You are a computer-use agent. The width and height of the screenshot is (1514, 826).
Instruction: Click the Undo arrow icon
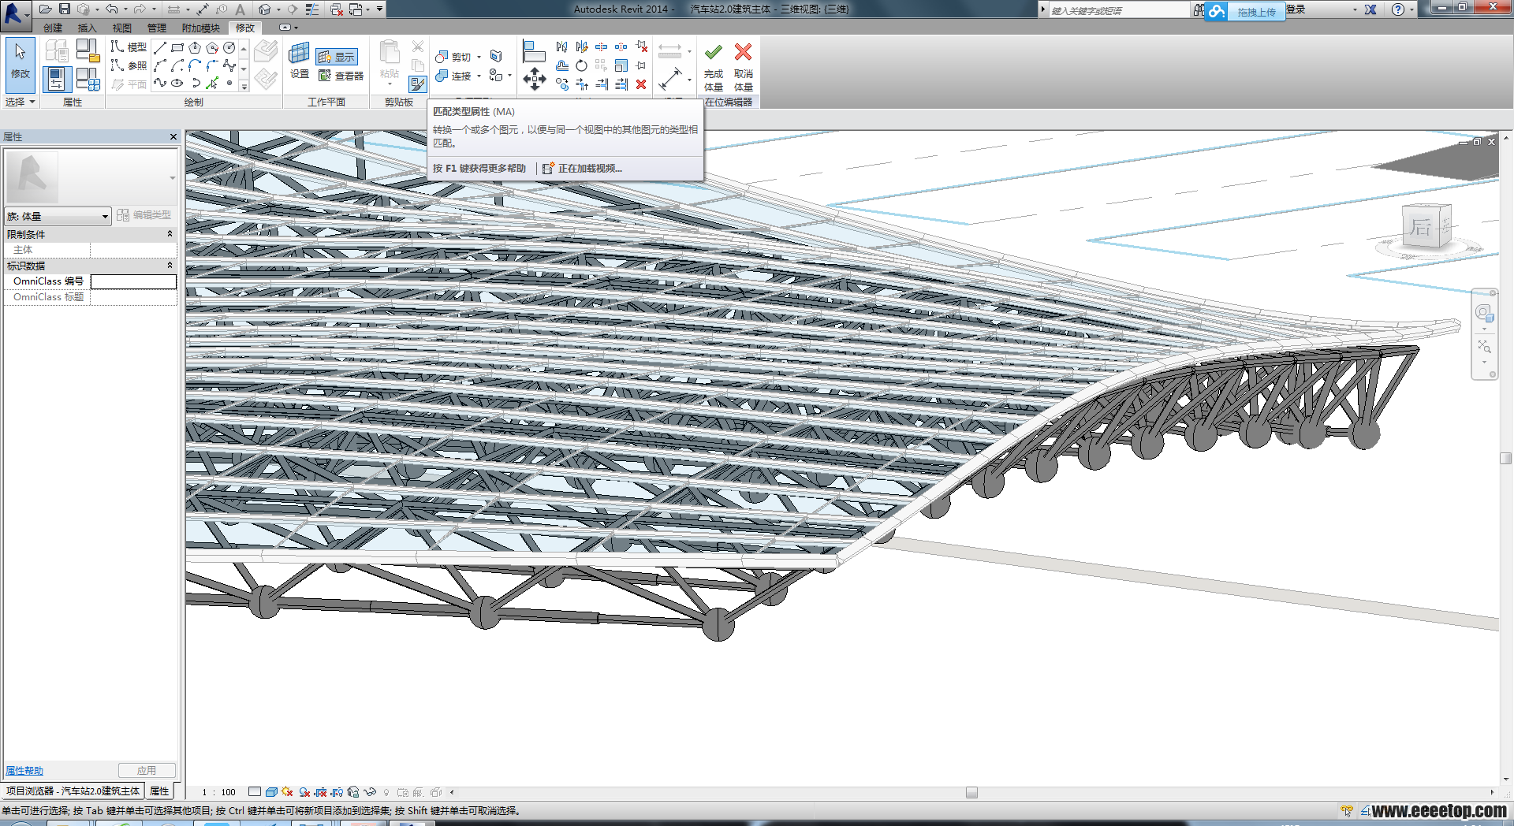click(112, 9)
